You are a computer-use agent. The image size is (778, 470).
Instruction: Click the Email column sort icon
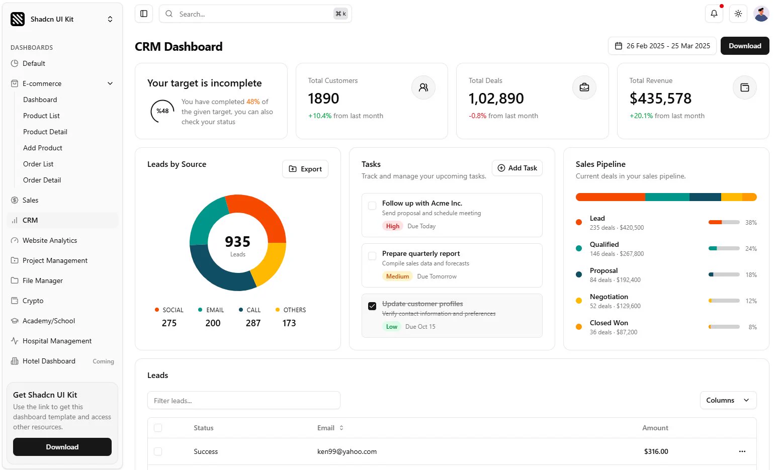pyautogui.click(x=341, y=428)
